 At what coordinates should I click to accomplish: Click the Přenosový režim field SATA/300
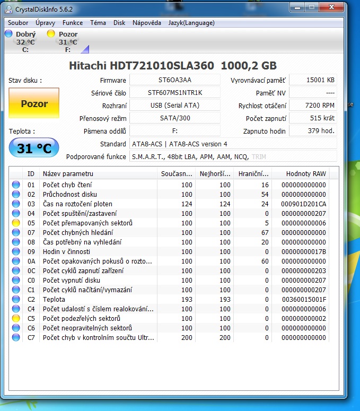tap(175, 118)
